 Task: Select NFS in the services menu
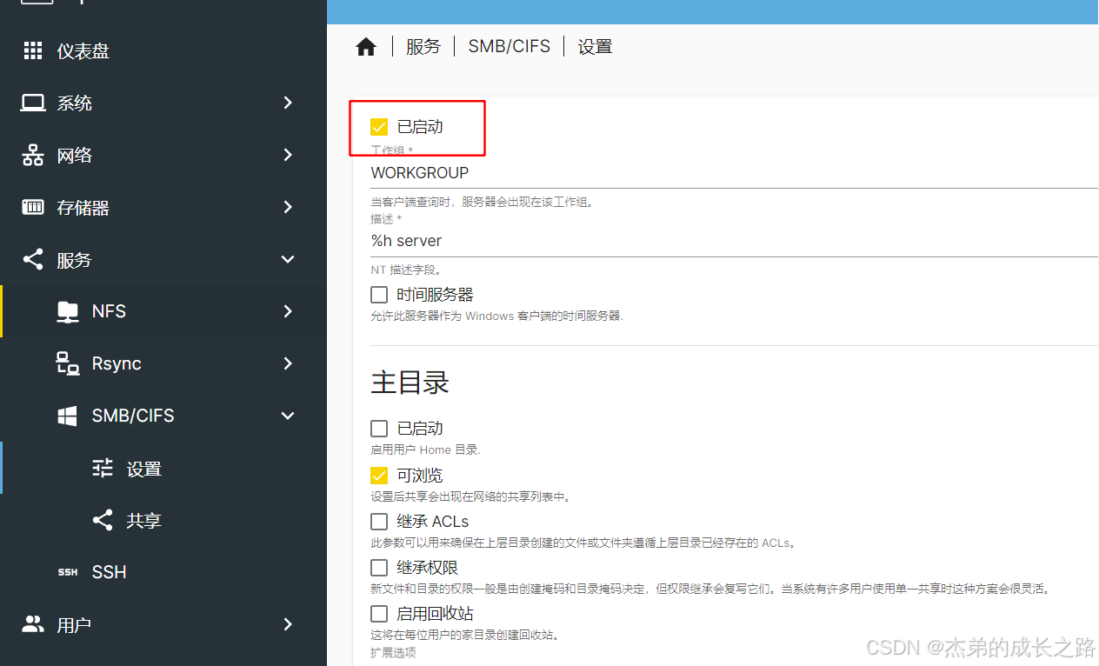click(163, 311)
